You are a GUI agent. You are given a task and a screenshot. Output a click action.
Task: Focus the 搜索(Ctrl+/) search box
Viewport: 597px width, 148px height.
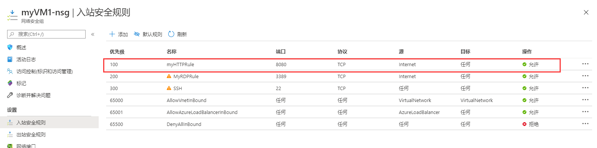[46, 34]
